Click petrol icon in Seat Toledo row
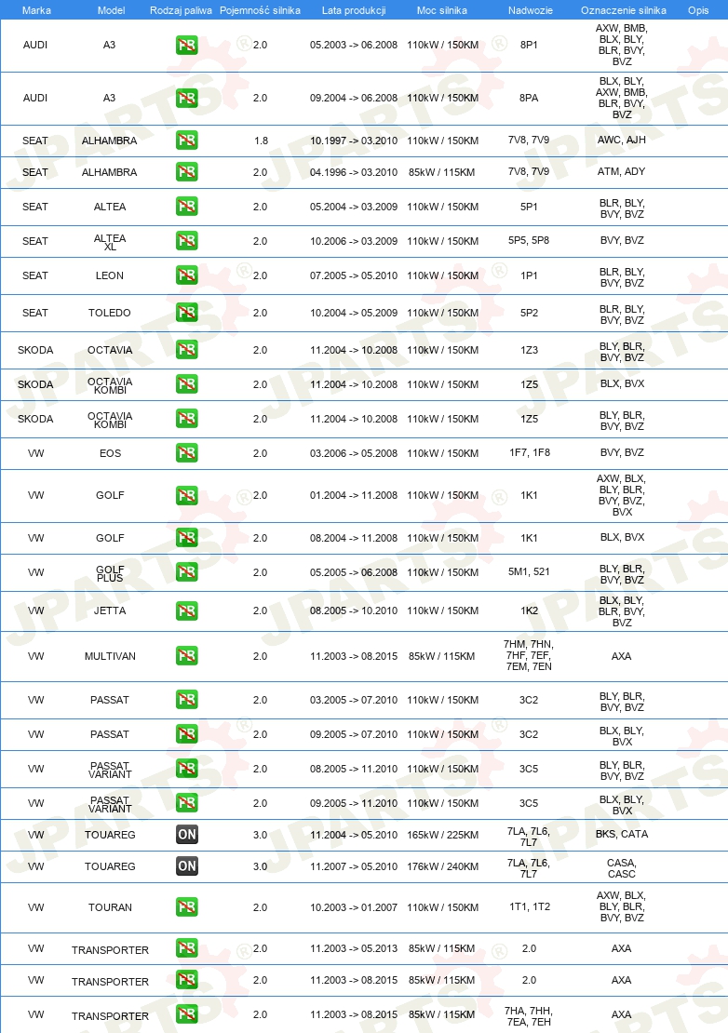Viewport: 728px width, 1033px height. (x=187, y=313)
